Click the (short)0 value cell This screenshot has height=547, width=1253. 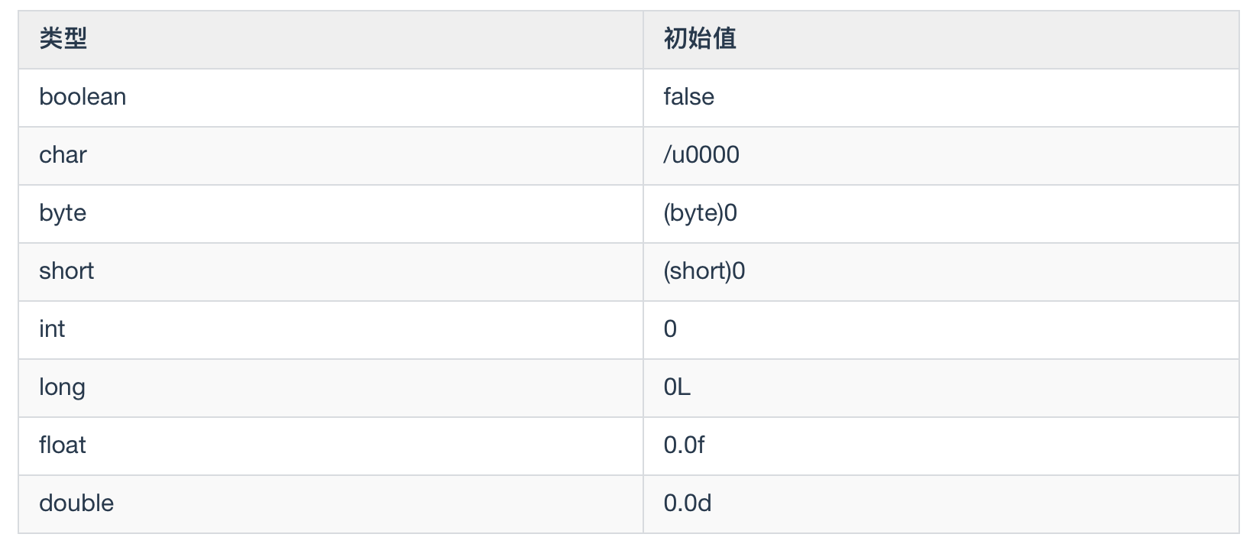coord(704,271)
